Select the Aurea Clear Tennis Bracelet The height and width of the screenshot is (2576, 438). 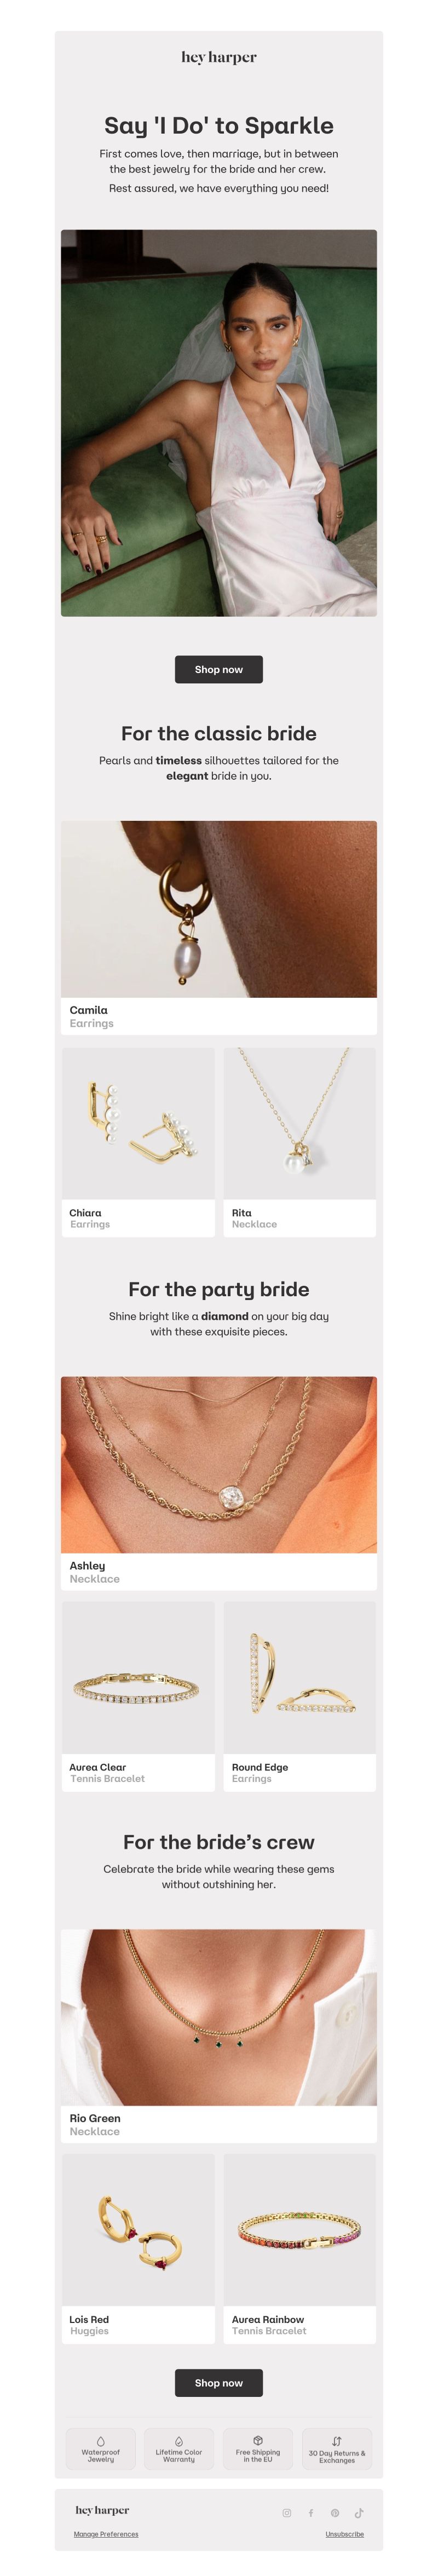[x=138, y=1695]
